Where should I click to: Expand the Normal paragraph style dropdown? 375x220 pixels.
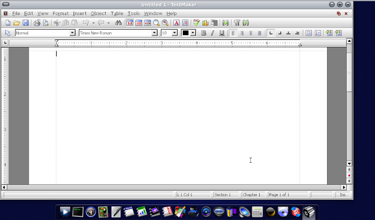[72, 33]
